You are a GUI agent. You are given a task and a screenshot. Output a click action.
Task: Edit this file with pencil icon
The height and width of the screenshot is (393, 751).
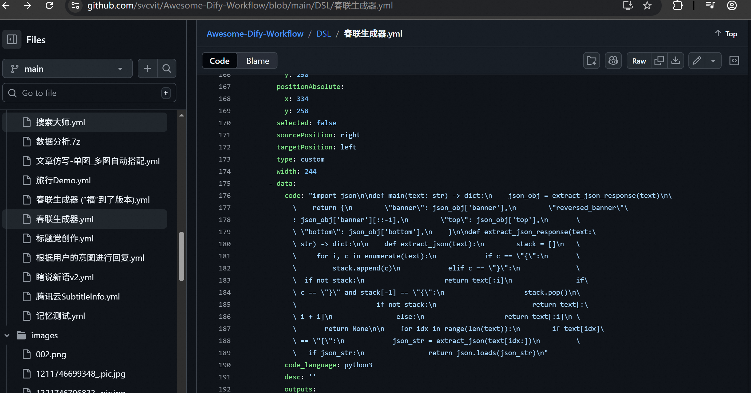[697, 61]
